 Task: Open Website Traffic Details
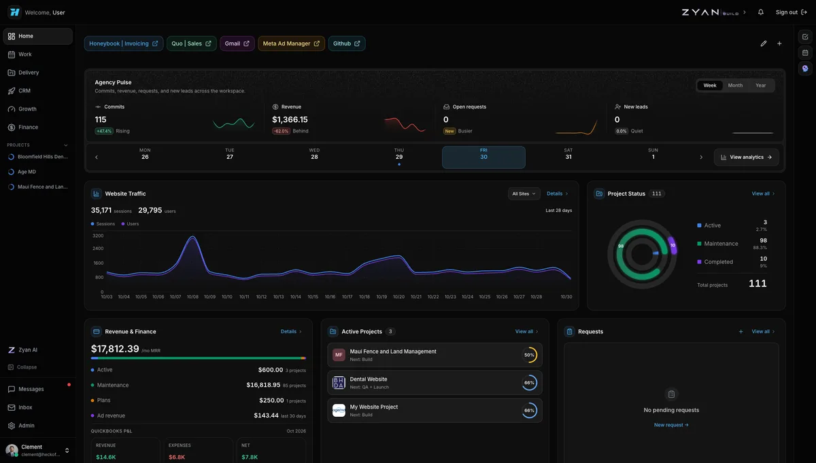(558, 193)
